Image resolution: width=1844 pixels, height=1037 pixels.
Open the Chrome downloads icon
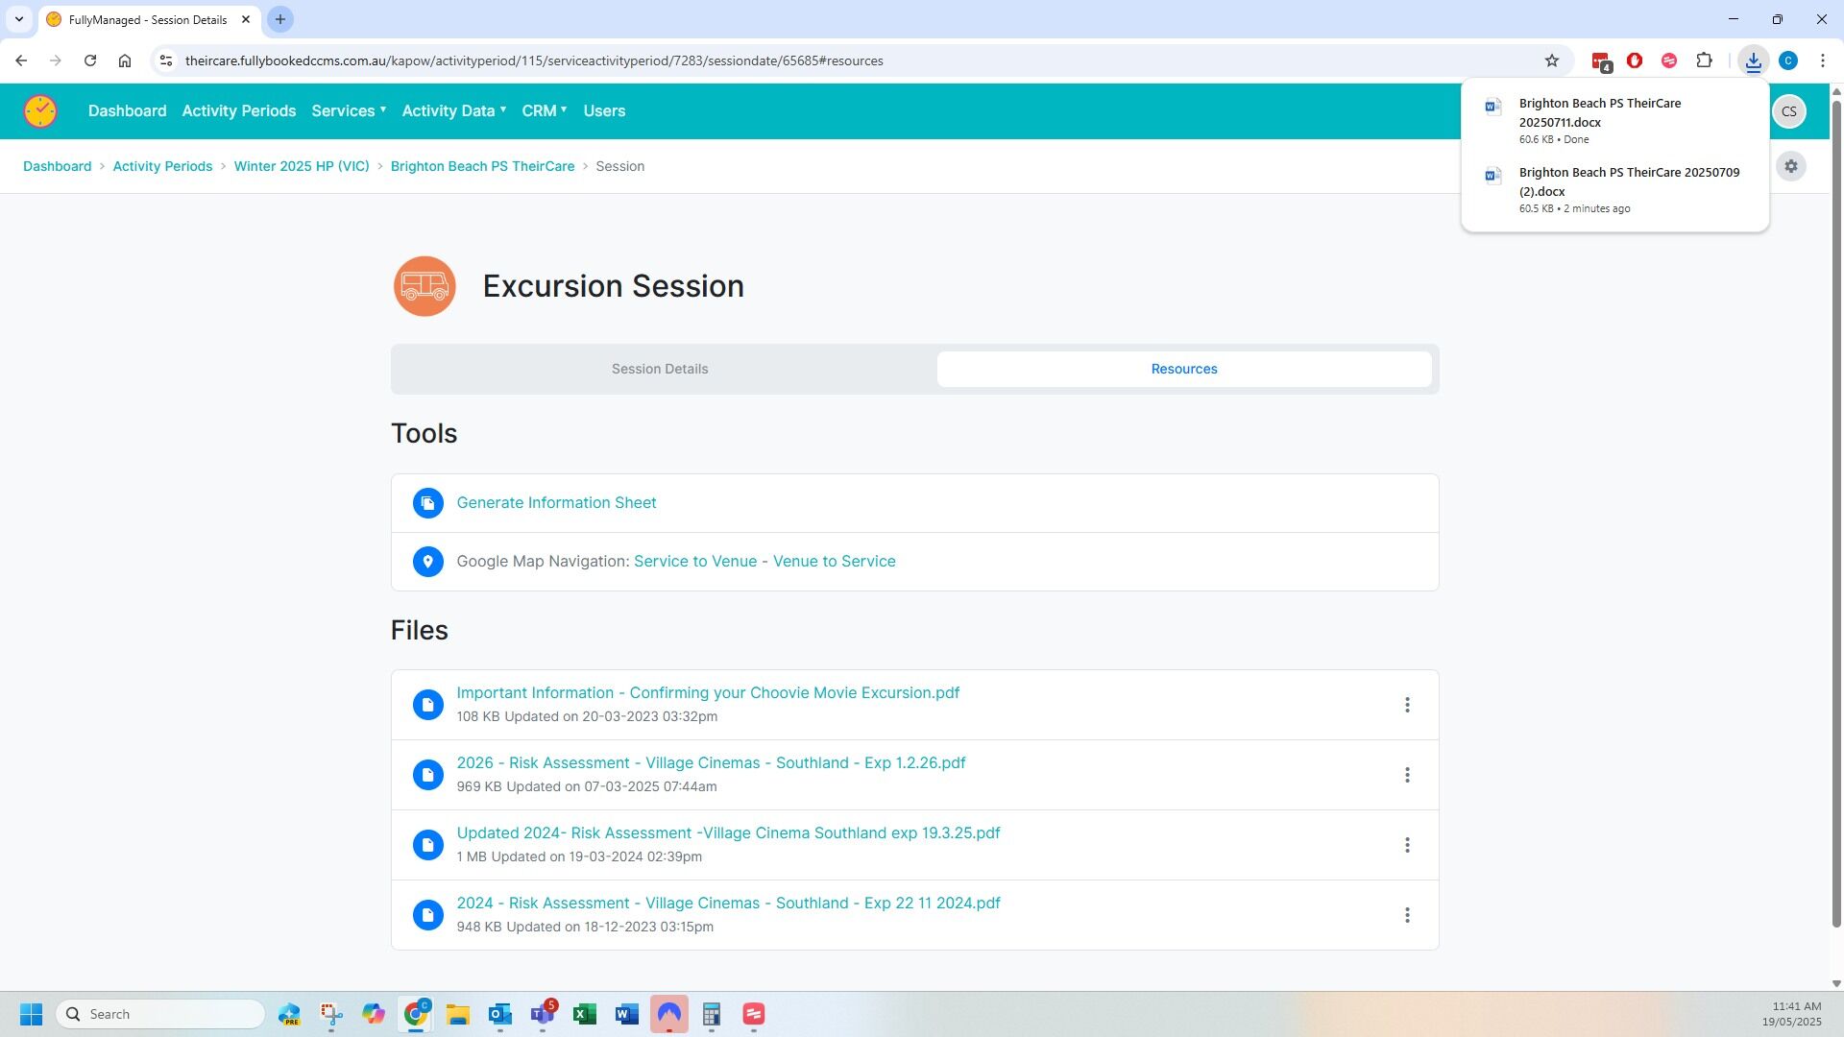coord(1753,60)
